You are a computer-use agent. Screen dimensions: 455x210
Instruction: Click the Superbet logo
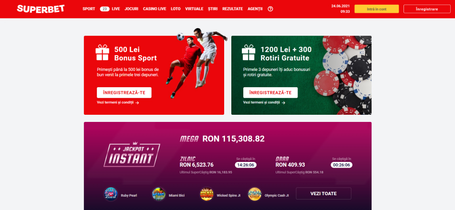[x=41, y=9]
